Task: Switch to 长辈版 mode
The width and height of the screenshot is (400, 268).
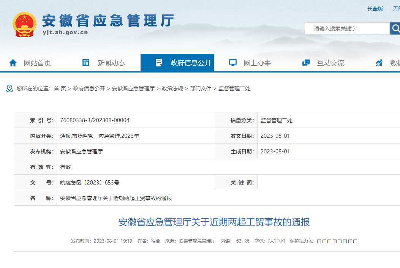Action: (x=375, y=9)
